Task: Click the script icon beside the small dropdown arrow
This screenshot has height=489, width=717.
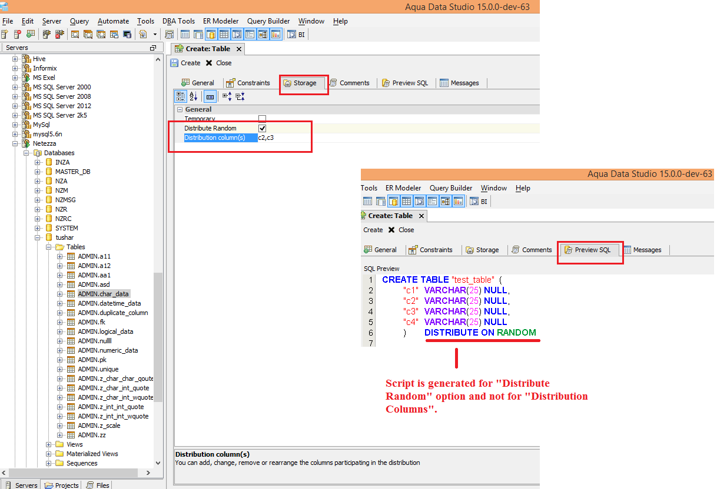Action: click(143, 34)
